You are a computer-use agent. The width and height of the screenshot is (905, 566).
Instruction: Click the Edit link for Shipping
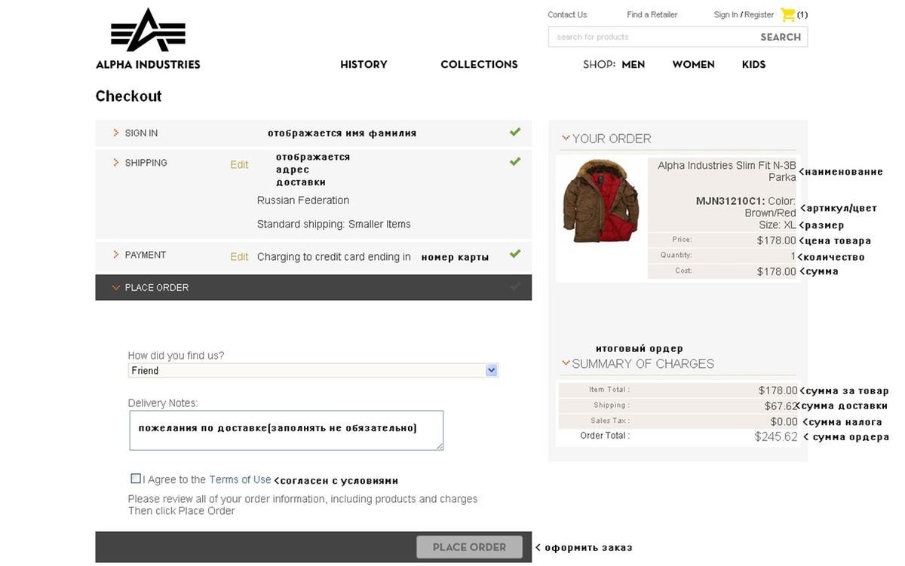239,164
